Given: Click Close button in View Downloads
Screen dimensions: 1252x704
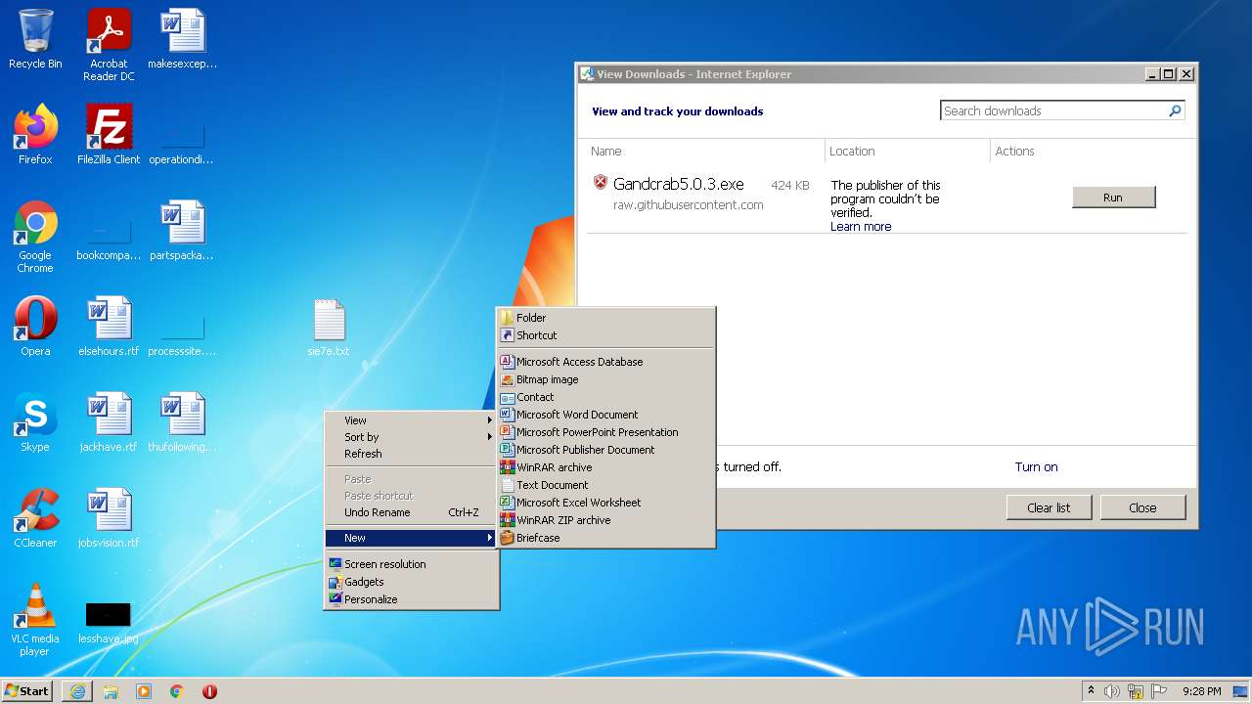Looking at the screenshot, I should coord(1142,507).
